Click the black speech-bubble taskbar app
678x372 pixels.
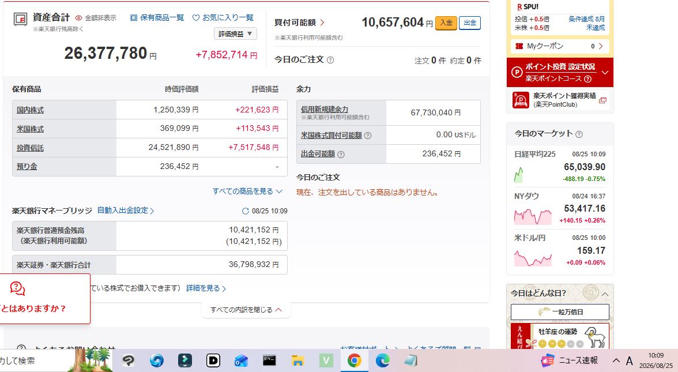point(129,360)
